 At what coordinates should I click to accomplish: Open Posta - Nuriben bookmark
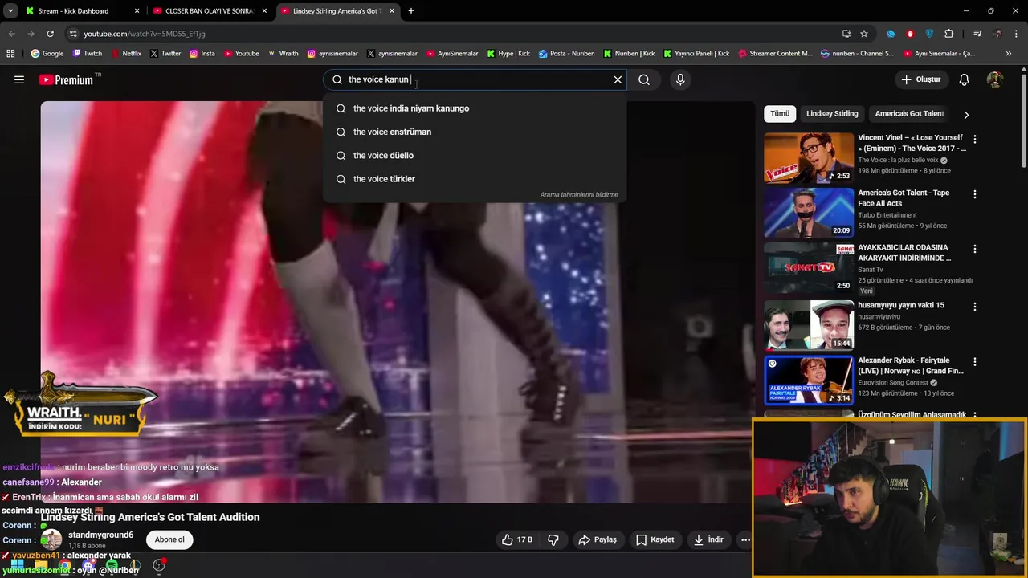(567, 54)
